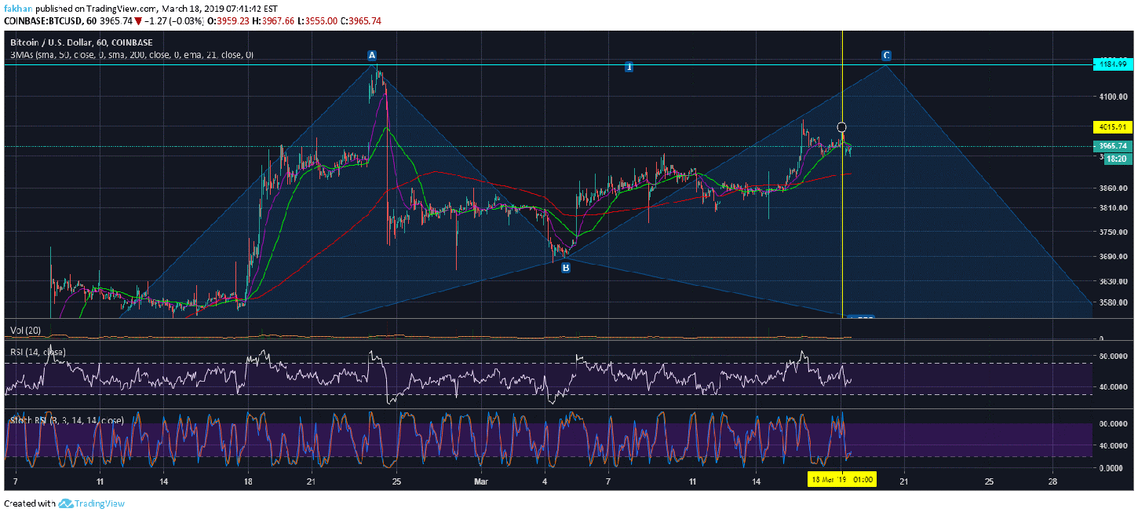The width and height of the screenshot is (1138, 516).
Task: Click the white circle cursor marker
Action: 842,126
